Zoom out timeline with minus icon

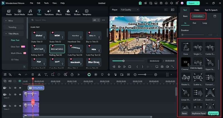click(135, 75)
